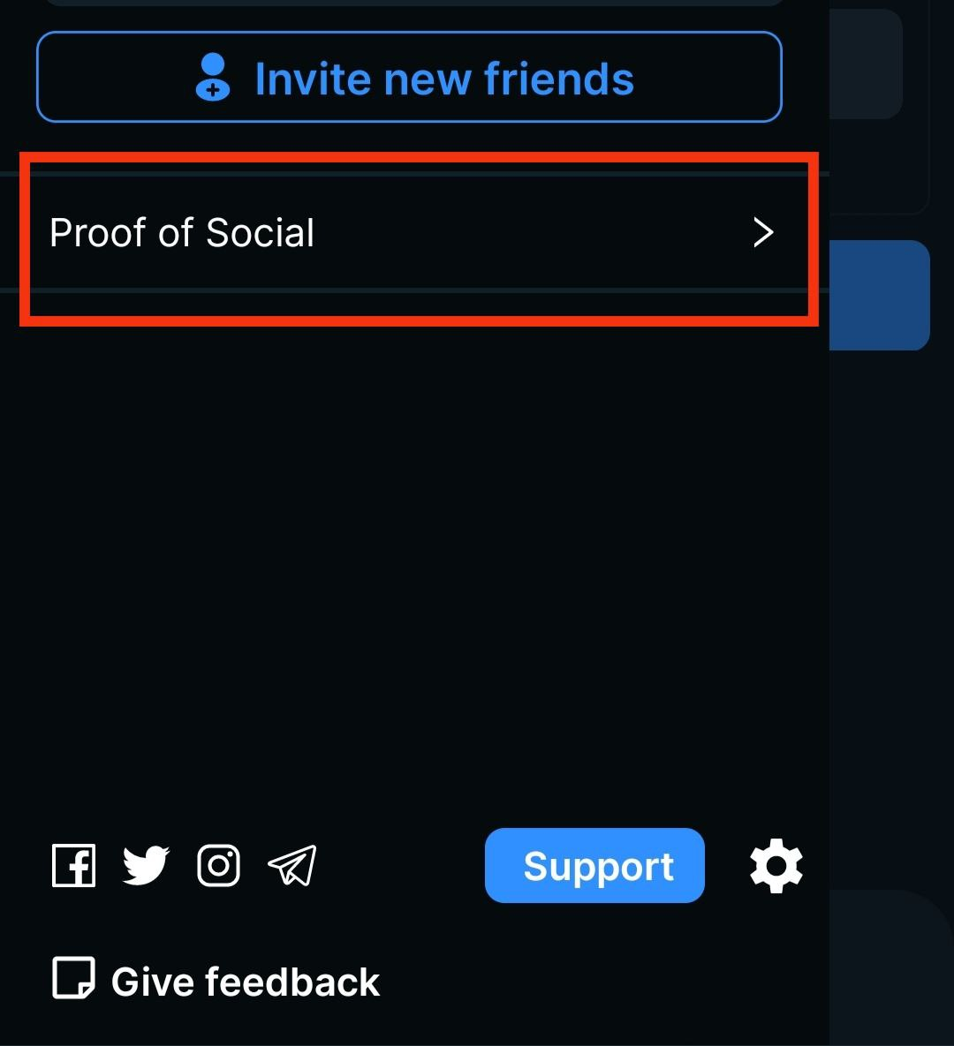Click the partially hidden blue button behind menu

coord(880,295)
